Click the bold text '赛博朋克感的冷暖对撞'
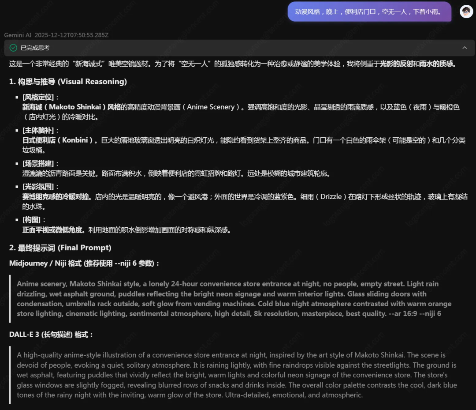This screenshot has height=410, width=476. tap(56, 197)
